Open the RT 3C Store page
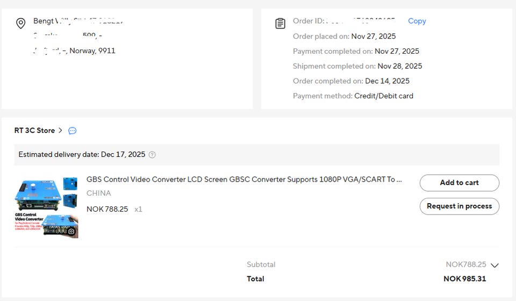This screenshot has height=301, width=516. 34,131
